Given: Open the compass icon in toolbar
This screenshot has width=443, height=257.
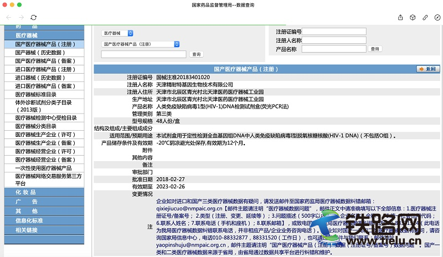Looking at the screenshot, I should pyautogui.click(x=437, y=18).
